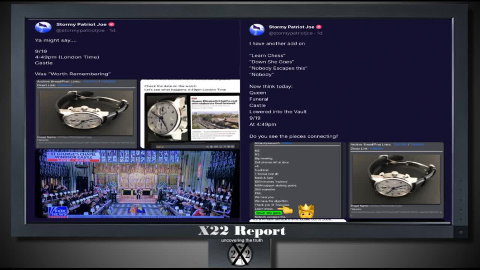Click 'At 4:49pm' text

(262, 124)
